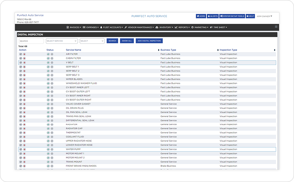
Task: Delete the TRANS PAN SEAL LEAK row
Action: click(24, 116)
